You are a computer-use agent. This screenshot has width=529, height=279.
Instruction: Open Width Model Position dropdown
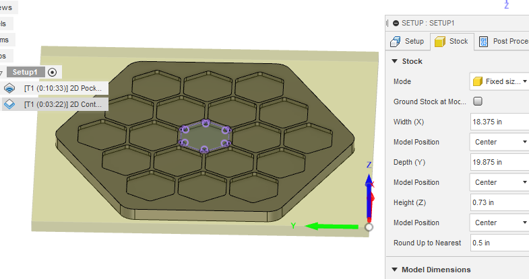tap(499, 142)
